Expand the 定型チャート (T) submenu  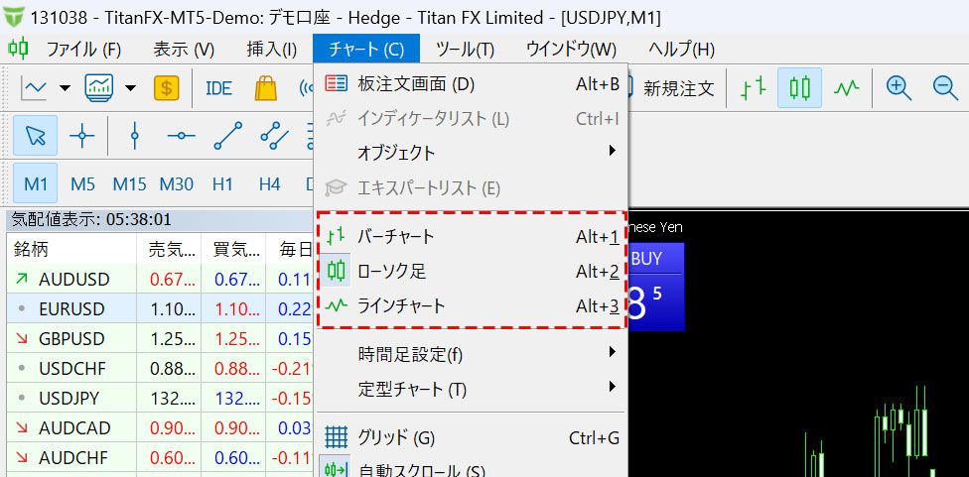point(473,389)
